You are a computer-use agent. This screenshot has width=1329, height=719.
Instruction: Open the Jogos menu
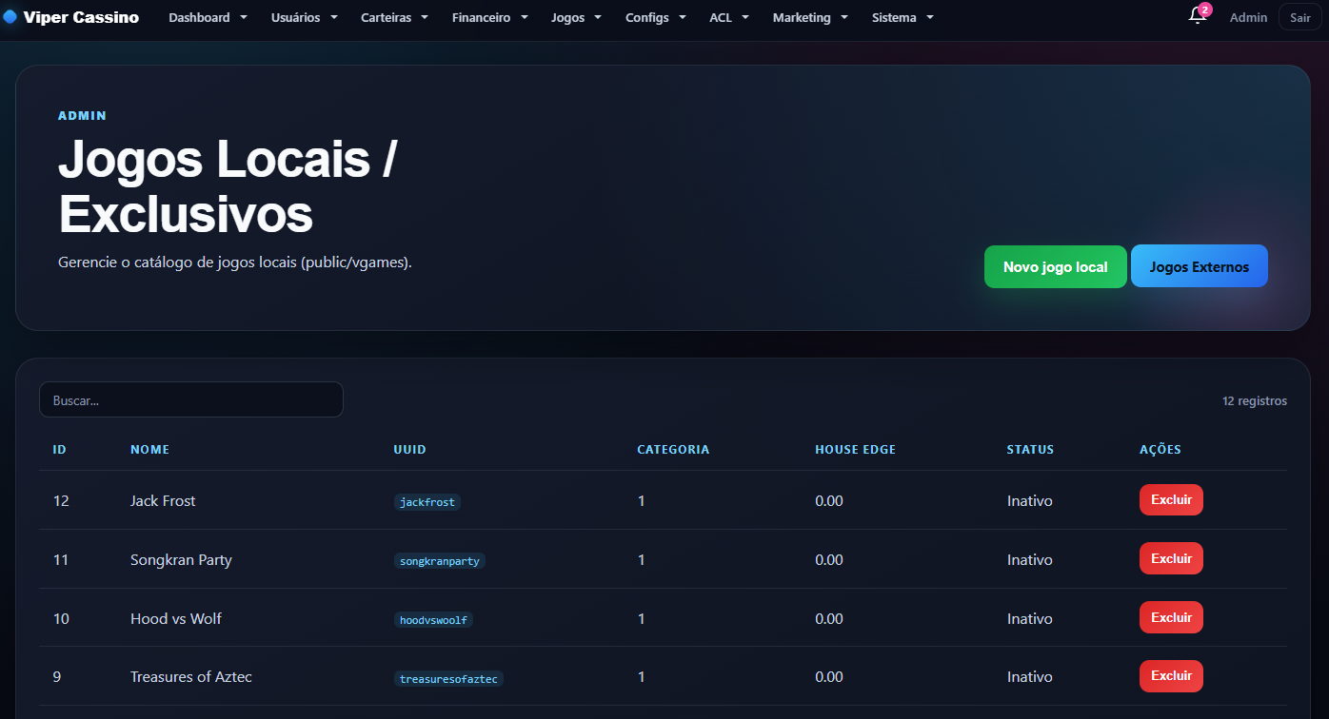576,17
